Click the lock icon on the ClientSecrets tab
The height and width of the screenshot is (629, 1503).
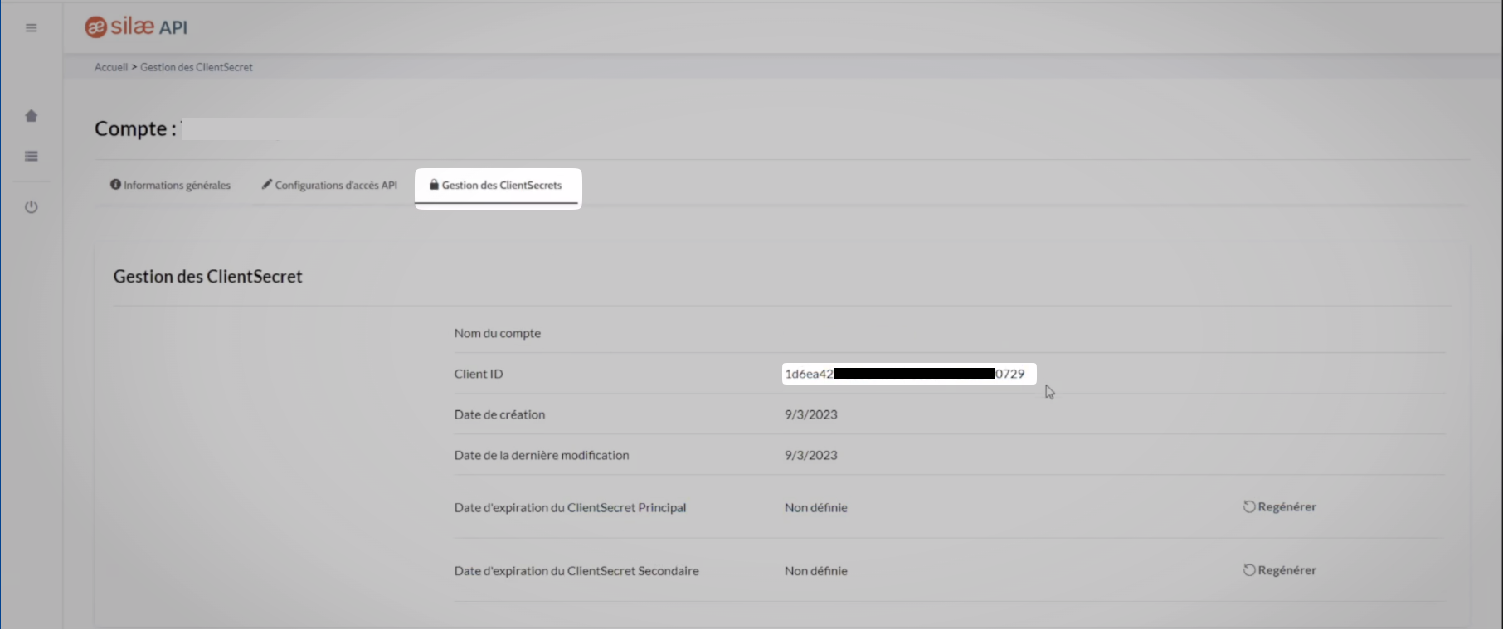point(434,185)
